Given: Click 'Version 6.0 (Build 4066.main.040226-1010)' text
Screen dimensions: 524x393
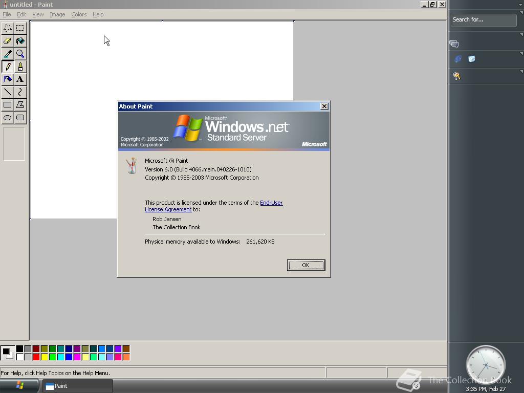Looking at the screenshot, I should click(198, 169).
